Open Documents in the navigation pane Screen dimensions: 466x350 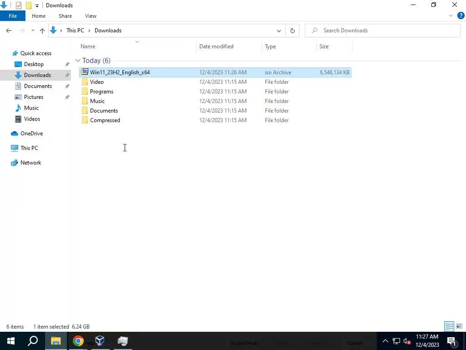click(x=38, y=86)
